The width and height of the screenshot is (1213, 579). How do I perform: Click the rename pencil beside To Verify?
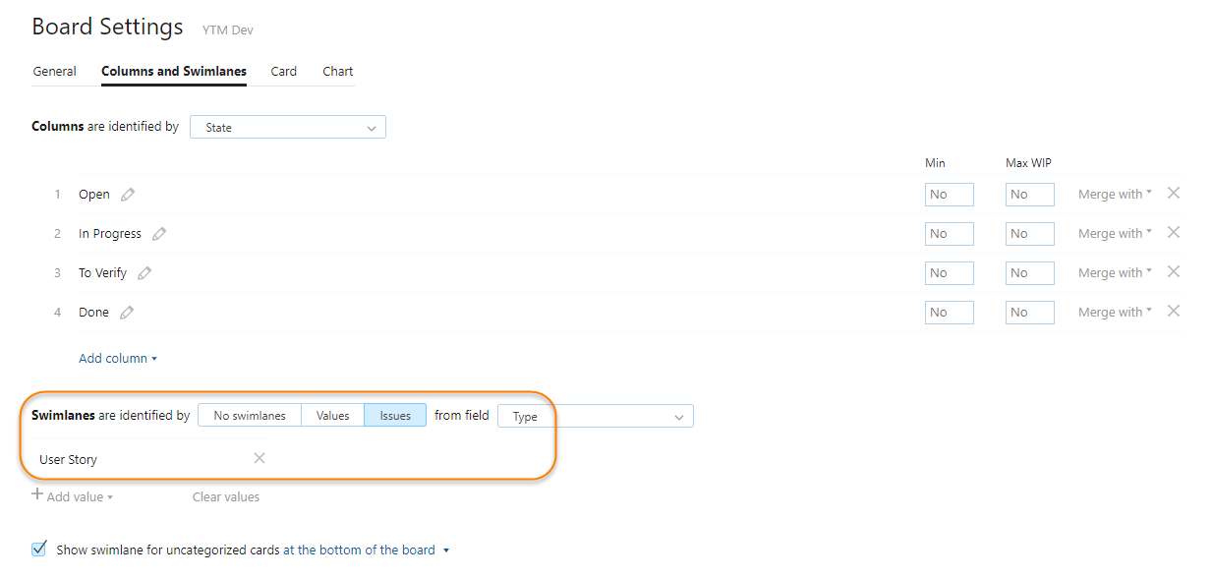(144, 273)
